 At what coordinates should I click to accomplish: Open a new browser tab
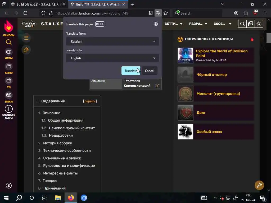[x=132, y=4]
